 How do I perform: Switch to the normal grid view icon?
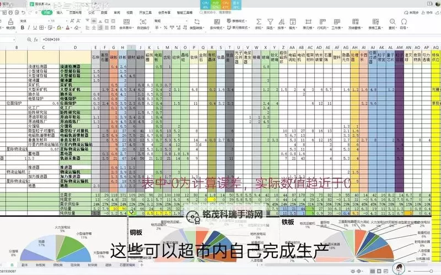tap(372, 271)
